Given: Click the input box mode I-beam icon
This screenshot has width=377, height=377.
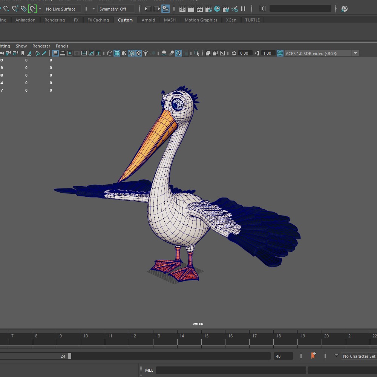Looking at the screenshot, I should [x=262, y=9].
